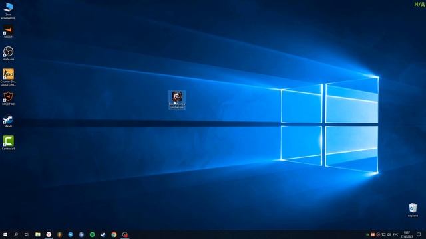Open the clock and date flyout
Image resolution: width=426 pixels, height=239 pixels.
click(407, 234)
